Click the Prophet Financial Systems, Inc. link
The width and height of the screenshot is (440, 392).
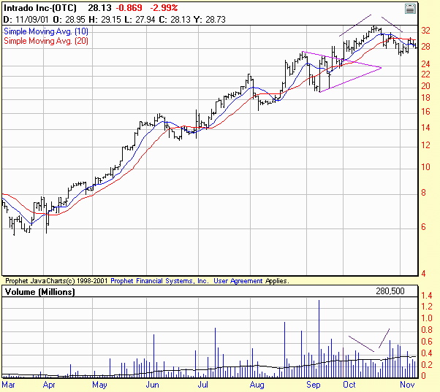tap(159, 281)
